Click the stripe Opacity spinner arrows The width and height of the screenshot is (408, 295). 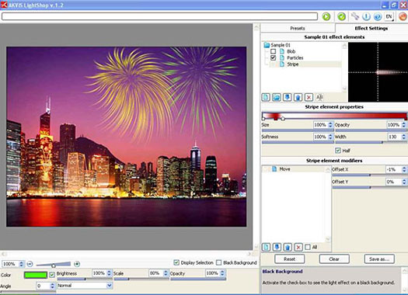coord(404,125)
